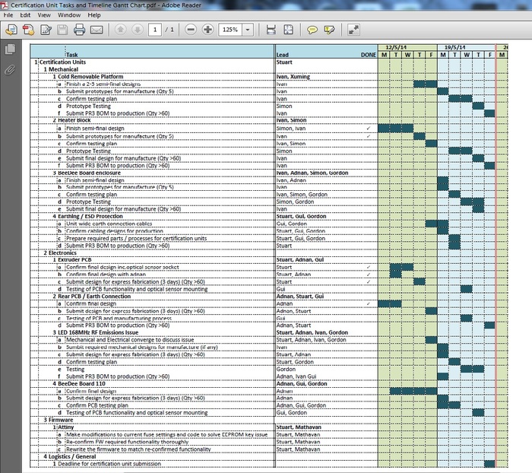Image resolution: width=532 pixels, height=473 pixels.
Task: Click Gantt bar for the Deadline row
Action: click(x=489, y=464)
